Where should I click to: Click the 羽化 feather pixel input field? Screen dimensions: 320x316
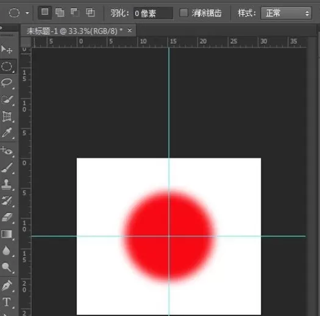pyautogui.click(x=153, y=13)
